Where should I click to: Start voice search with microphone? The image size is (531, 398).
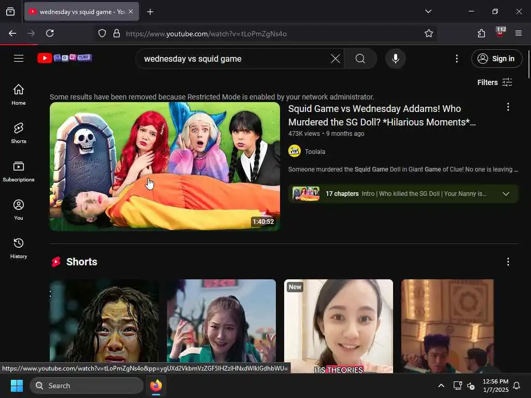[395, 59]
